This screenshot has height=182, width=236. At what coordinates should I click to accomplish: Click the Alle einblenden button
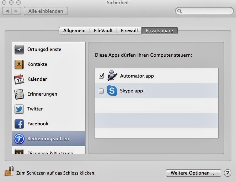(46, 11)
